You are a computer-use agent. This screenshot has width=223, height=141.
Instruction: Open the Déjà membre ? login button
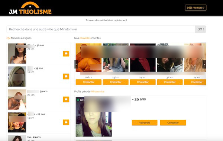(195, 8)
